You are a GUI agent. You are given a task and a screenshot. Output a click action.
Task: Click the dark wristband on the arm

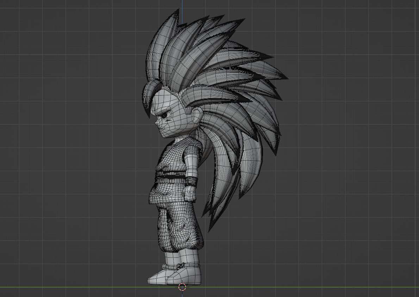pos(192,181)
